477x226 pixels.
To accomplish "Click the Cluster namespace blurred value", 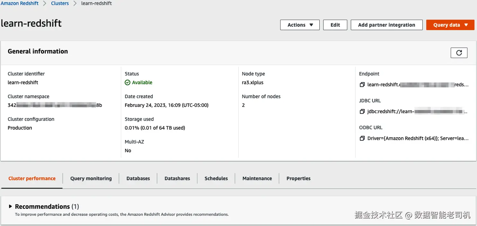I will click(x=55, y=105).
